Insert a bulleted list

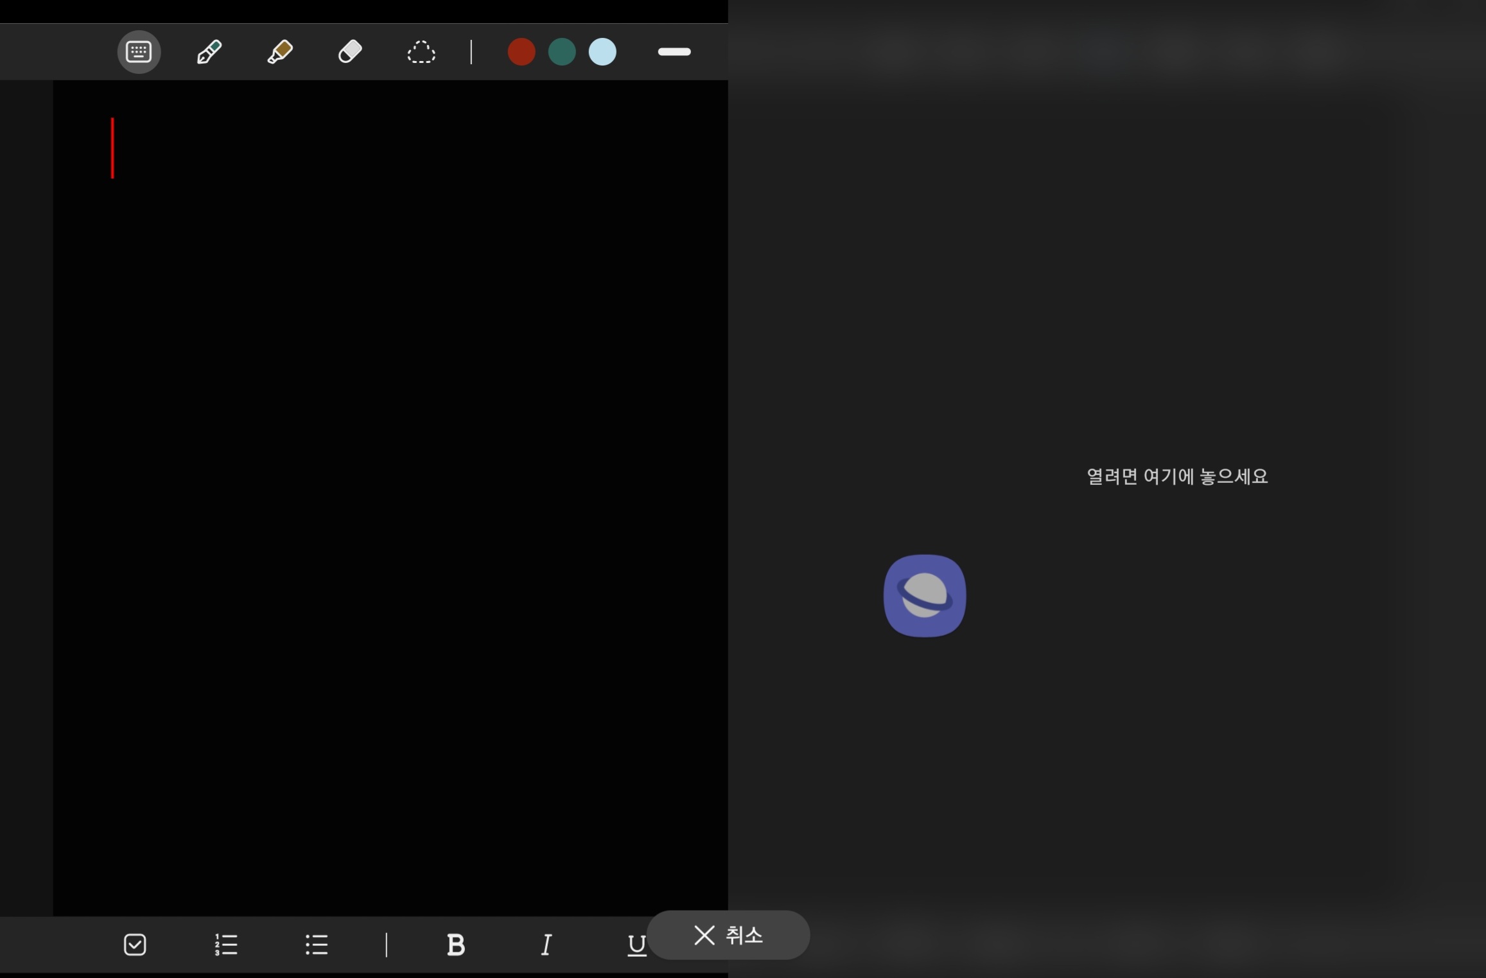pyautogui.click(x=317, y=945)
